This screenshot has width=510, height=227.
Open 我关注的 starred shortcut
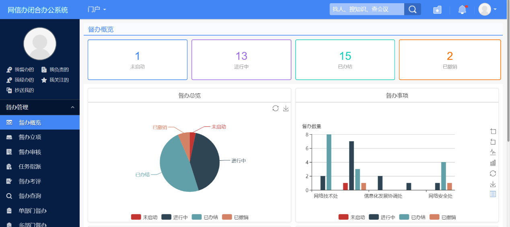point(55,80)
